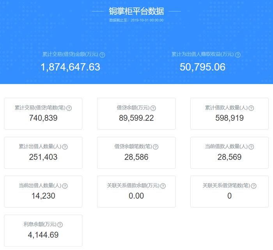Image resolution: width=273 pixels, height=250 pixels.
Task: Click help icon beside 当前出借人数量(人)
Action: 65,186
